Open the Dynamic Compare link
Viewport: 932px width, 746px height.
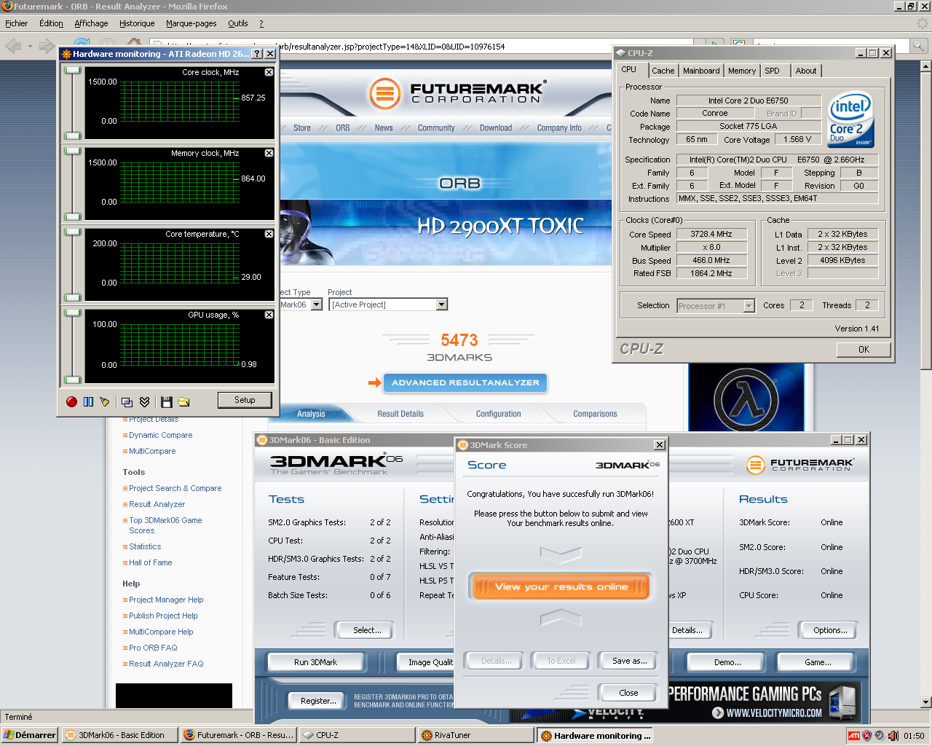tap(161, 435)
